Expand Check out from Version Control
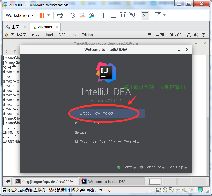This screenshot has width=212, height=196. [107, 142]
